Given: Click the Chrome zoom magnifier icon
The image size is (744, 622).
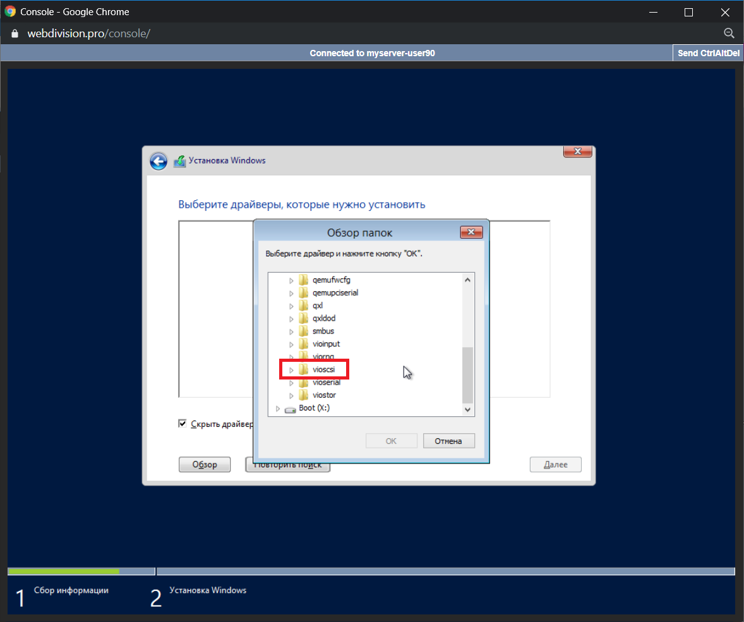Looking at the screenshot, I should (x=728, y=33).
